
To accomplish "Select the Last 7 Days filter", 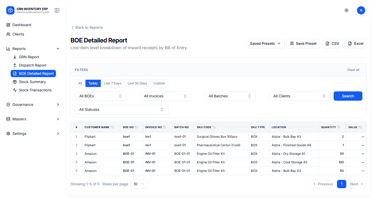I will [x=112, y=83].
